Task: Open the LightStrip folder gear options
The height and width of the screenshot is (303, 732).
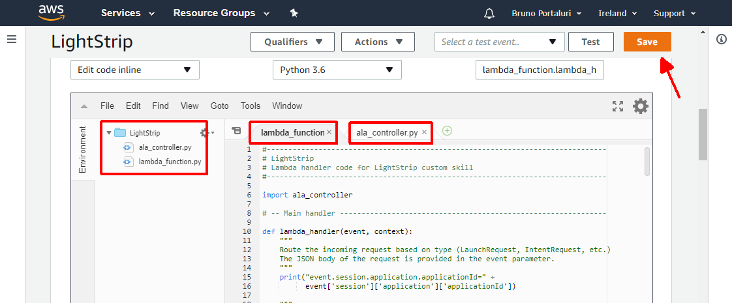Action: pos(206,133)
